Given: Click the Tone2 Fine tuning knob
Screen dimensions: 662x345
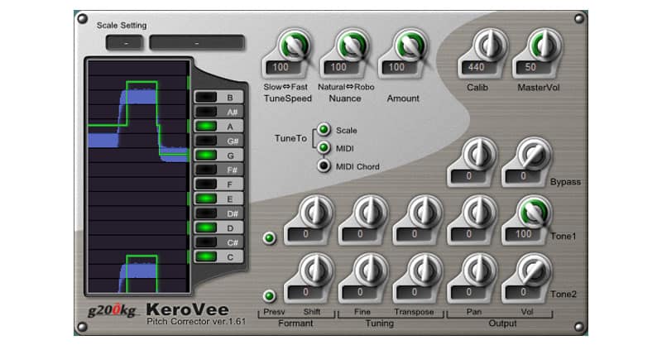Looking at the screenshot, I should pyautogui.click(x=370, y=270).
